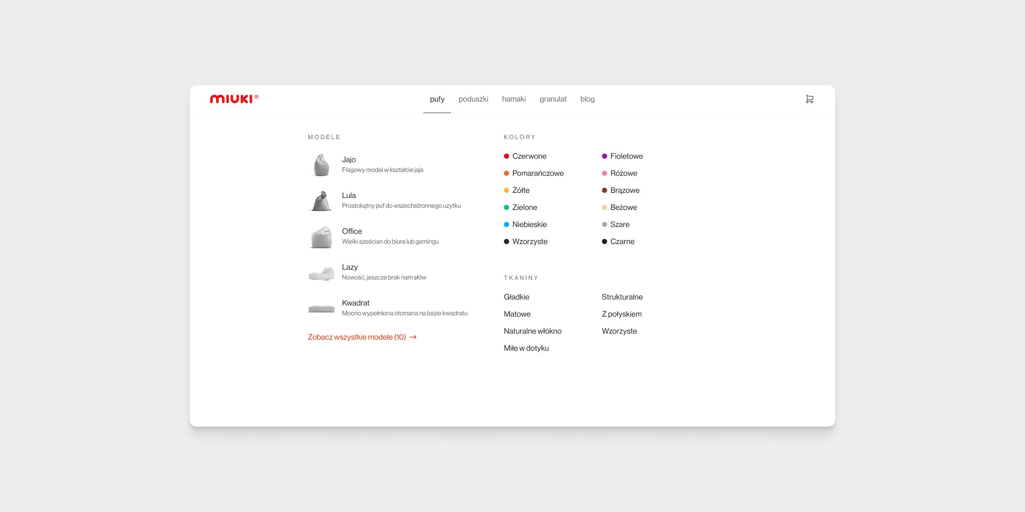Click the Kwadrat model title
Image resolution: width=1025 pixels, height=512 pixels.
(356, 303)
